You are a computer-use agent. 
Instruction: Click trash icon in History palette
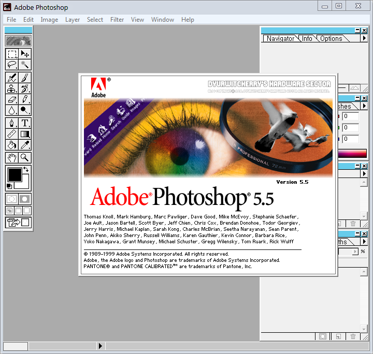353,224
